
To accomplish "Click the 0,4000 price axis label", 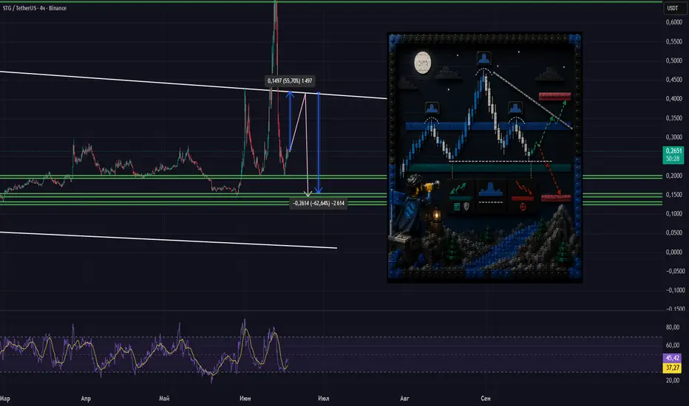I will (x=673, y=99).
